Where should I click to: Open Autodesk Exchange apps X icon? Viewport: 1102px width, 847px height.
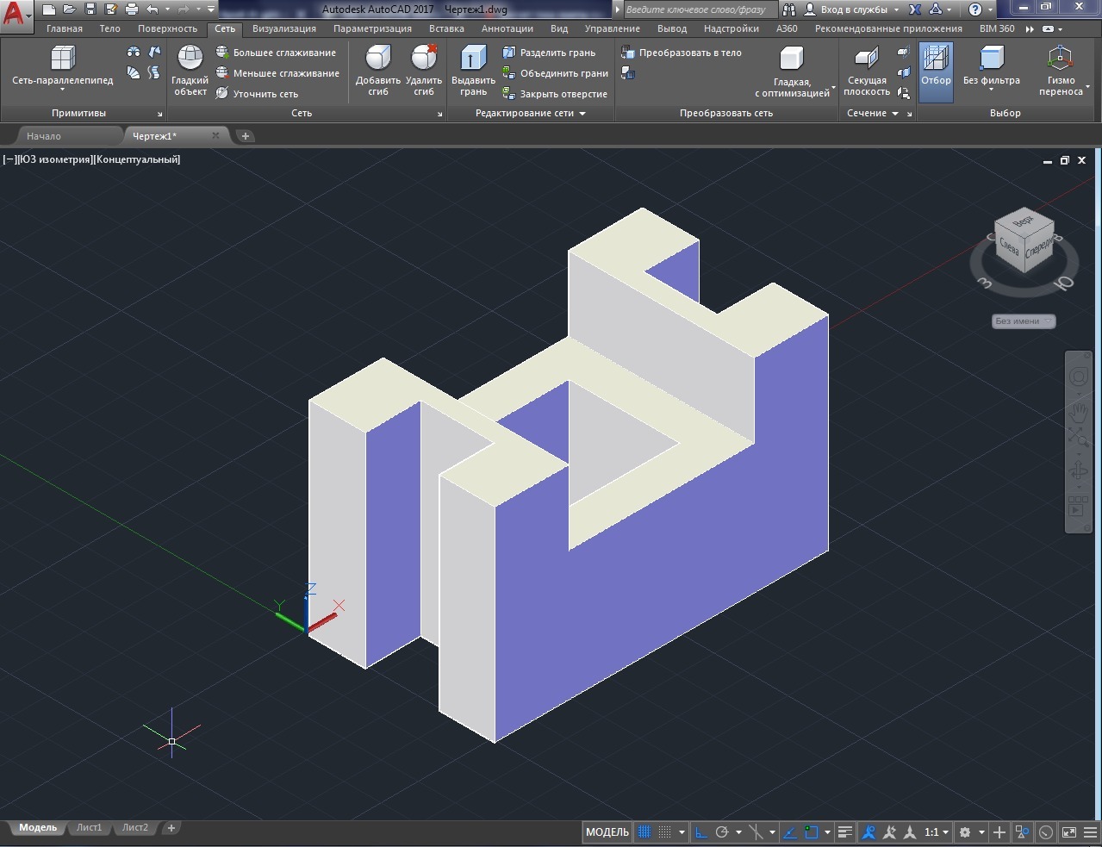tap(915, 9)
